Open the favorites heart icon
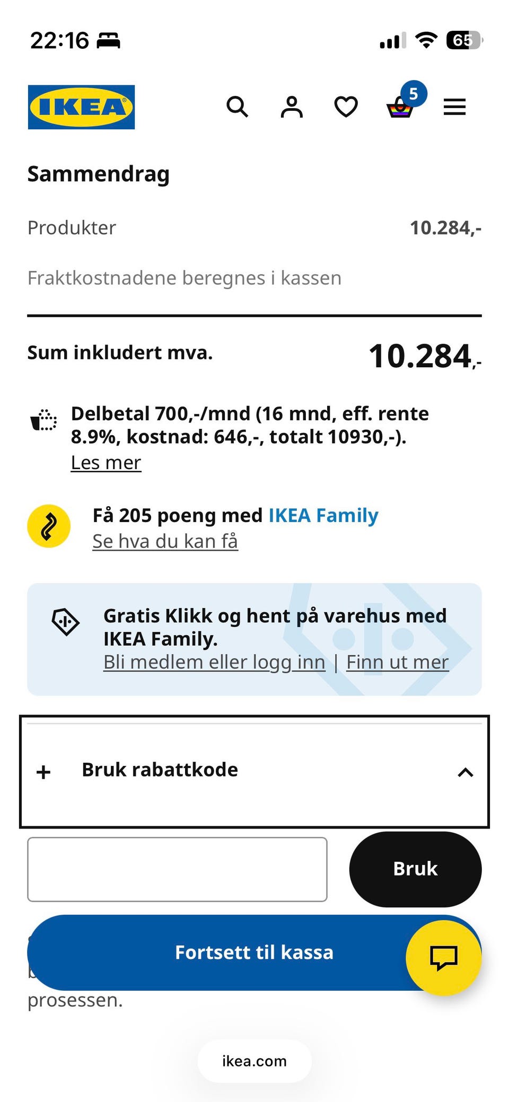This screenshot has height=1102, width=509. (346, 107)
